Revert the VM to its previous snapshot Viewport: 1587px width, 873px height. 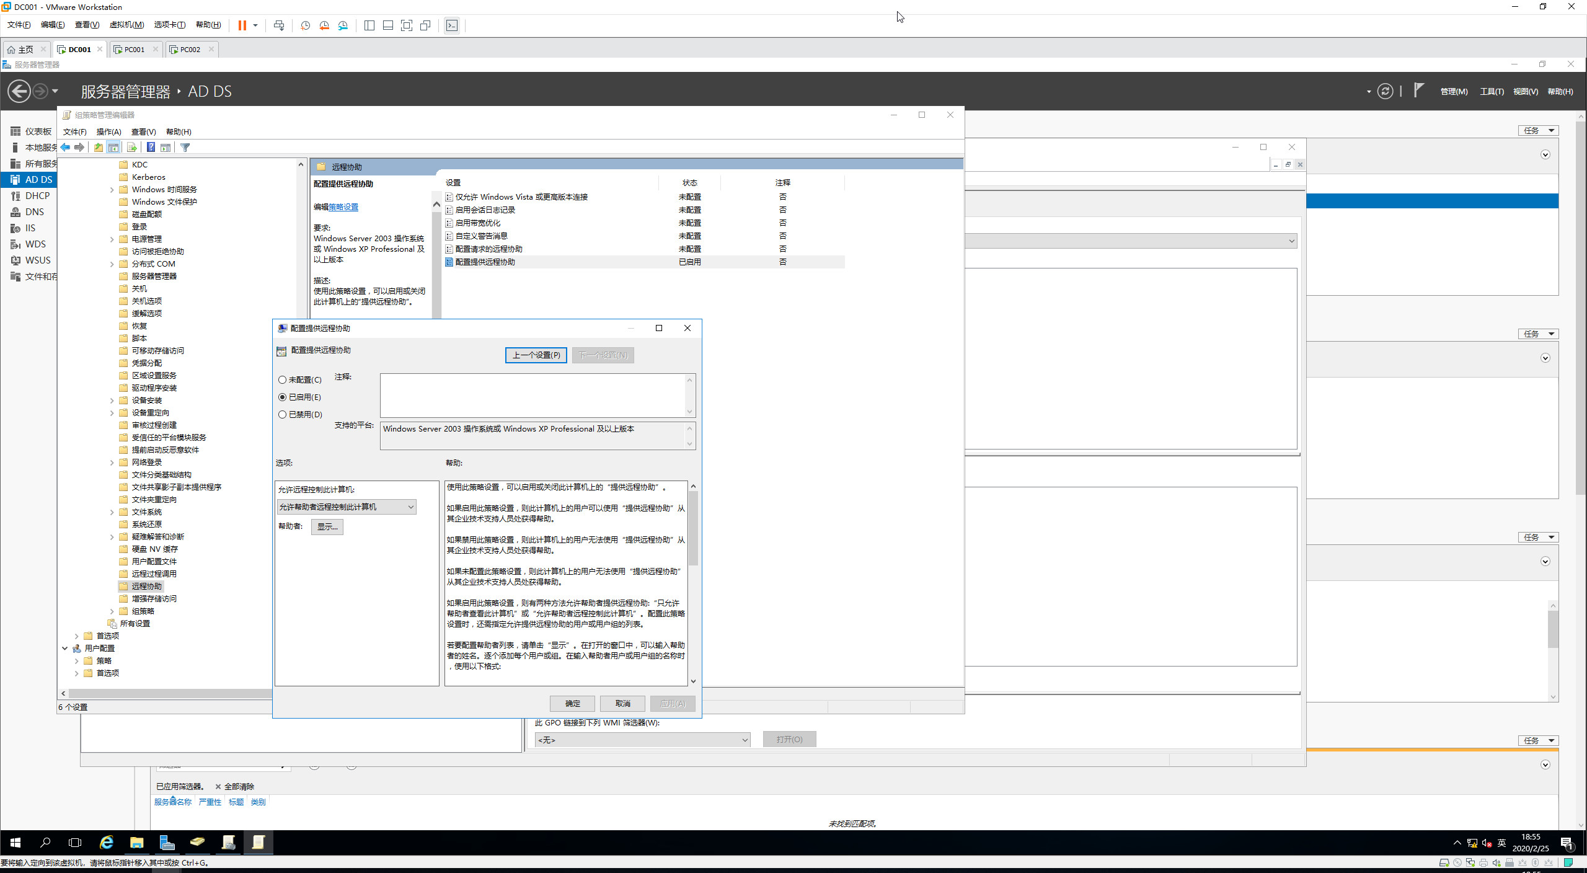(324, 25)
